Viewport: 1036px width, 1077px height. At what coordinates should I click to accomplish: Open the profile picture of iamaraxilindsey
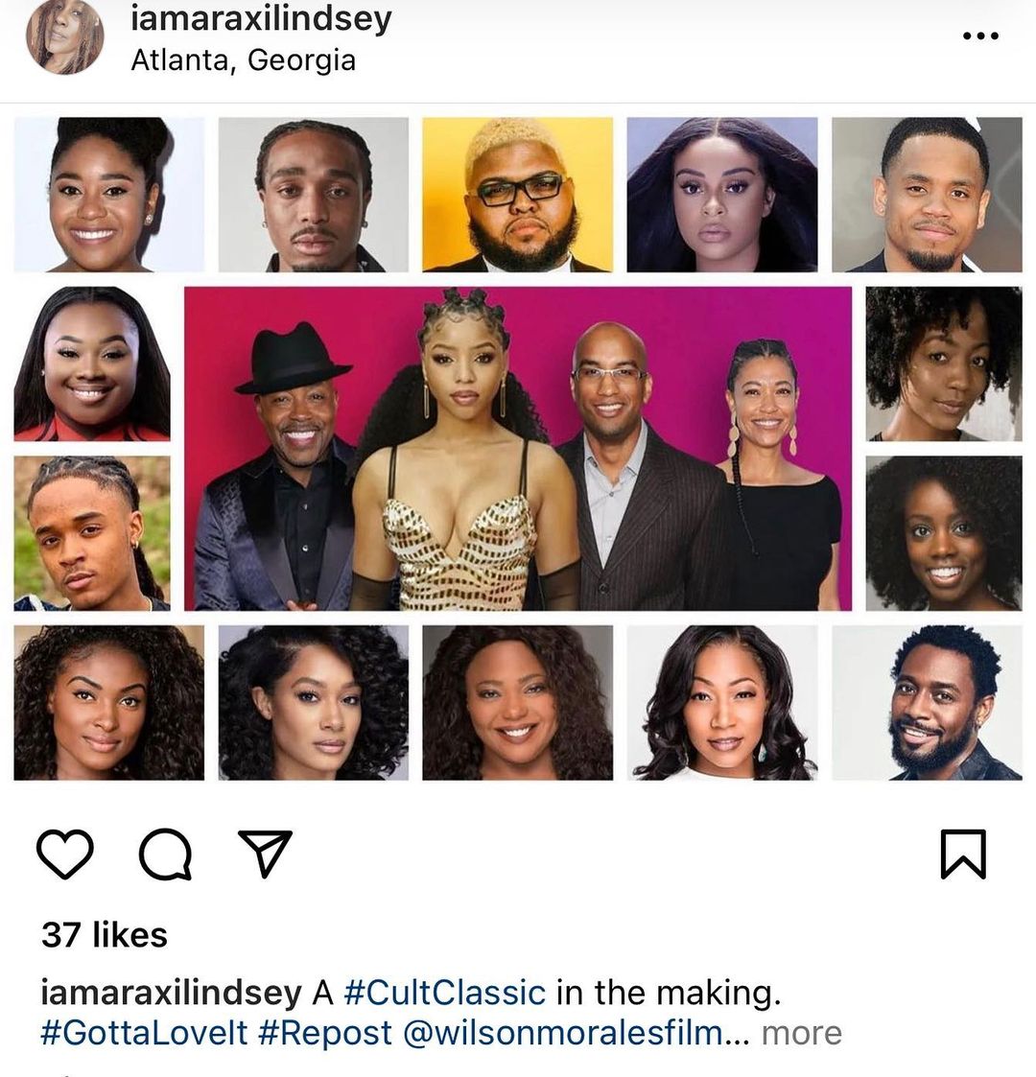tap(64, 35)
